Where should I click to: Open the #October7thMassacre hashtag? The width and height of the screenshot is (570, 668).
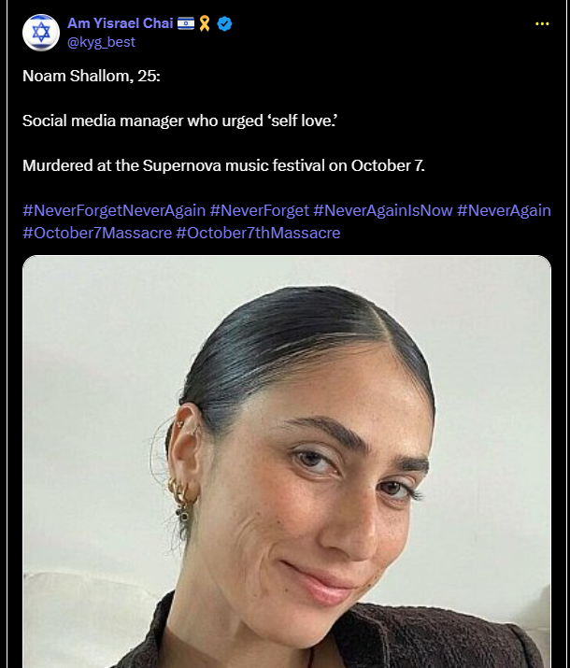(258, 233)
